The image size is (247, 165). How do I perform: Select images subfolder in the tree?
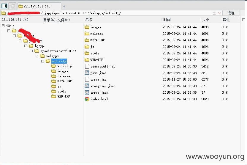pos(63,71)
